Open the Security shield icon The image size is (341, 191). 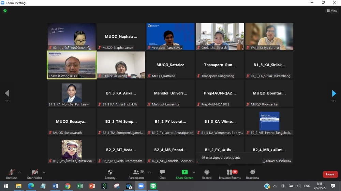click(x=110, y=172)
